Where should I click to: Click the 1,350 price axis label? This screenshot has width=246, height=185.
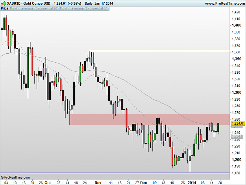pos(237,59)
